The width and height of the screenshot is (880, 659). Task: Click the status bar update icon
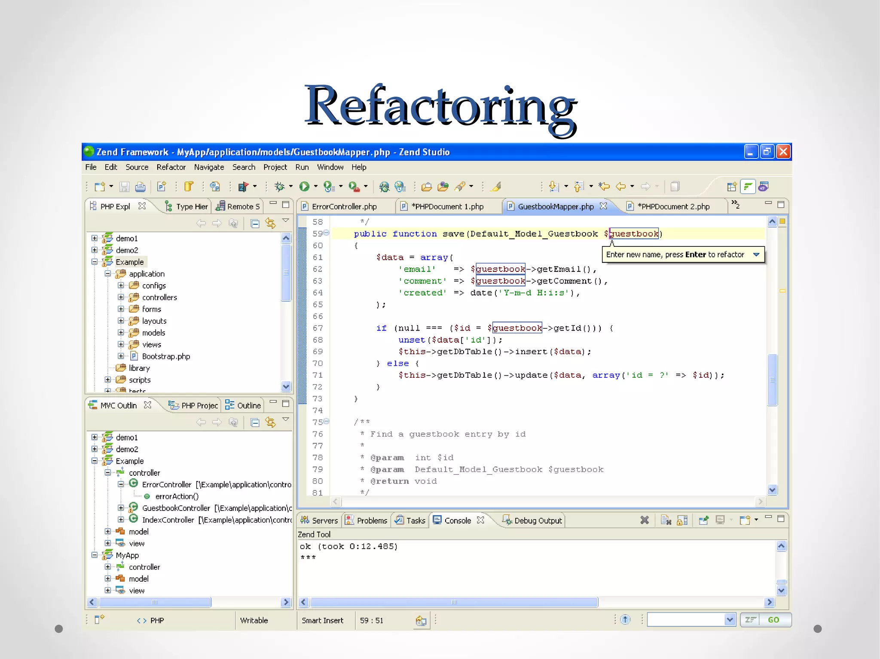625,620
